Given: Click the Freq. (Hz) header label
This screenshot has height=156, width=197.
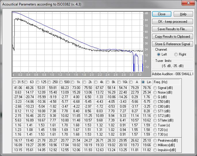Looking at the screenshot, I should 160,82.
